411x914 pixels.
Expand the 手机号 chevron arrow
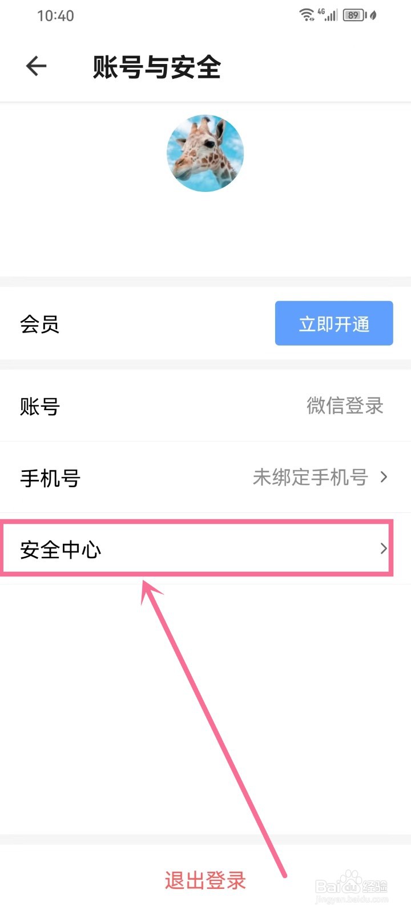[x=384, y=477]
